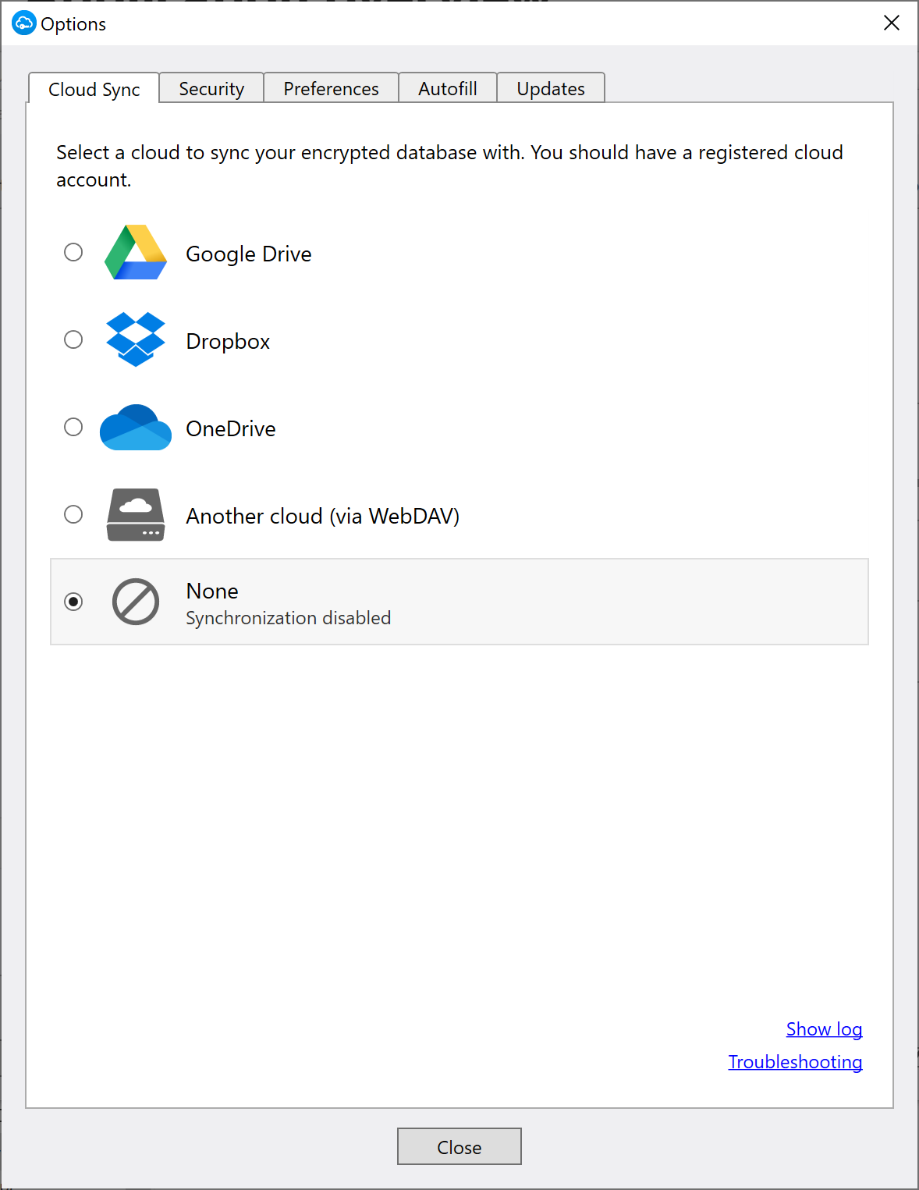Click the WebDAV cloud server icon
The height and width of the screenshot is (1190, 919).
[136, 514]
